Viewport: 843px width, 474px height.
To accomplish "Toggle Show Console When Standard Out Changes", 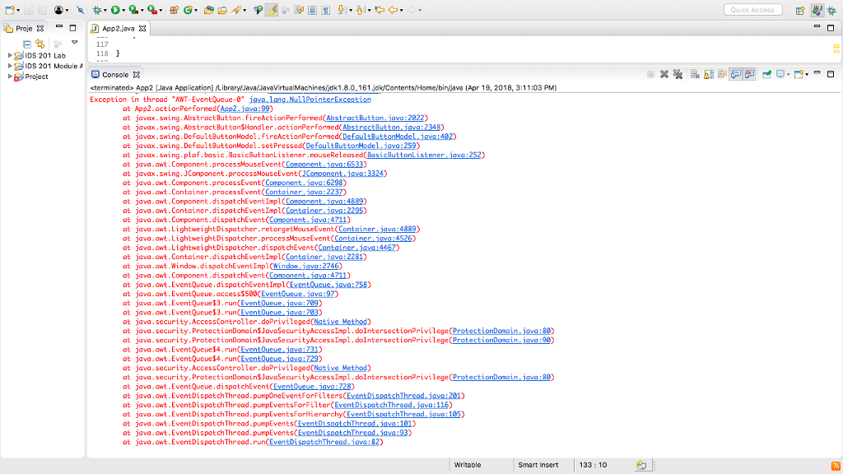I will (x=736, y=74).
